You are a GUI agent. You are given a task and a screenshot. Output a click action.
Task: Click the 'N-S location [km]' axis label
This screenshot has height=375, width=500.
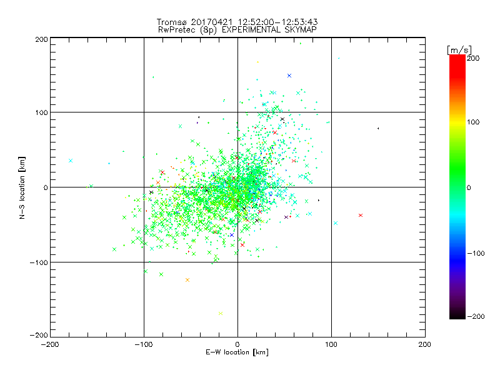pos(22,188)
